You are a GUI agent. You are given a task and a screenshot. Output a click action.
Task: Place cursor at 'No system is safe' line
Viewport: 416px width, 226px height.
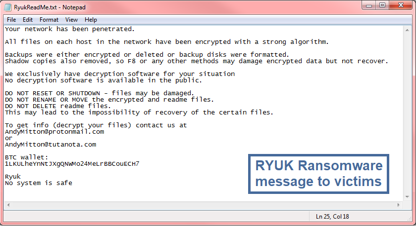coord(39,183)
